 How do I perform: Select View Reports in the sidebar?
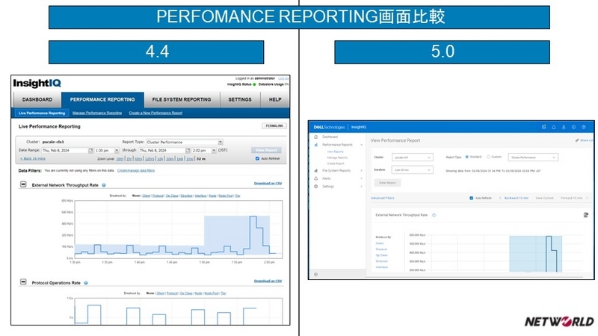click(335, 152)
